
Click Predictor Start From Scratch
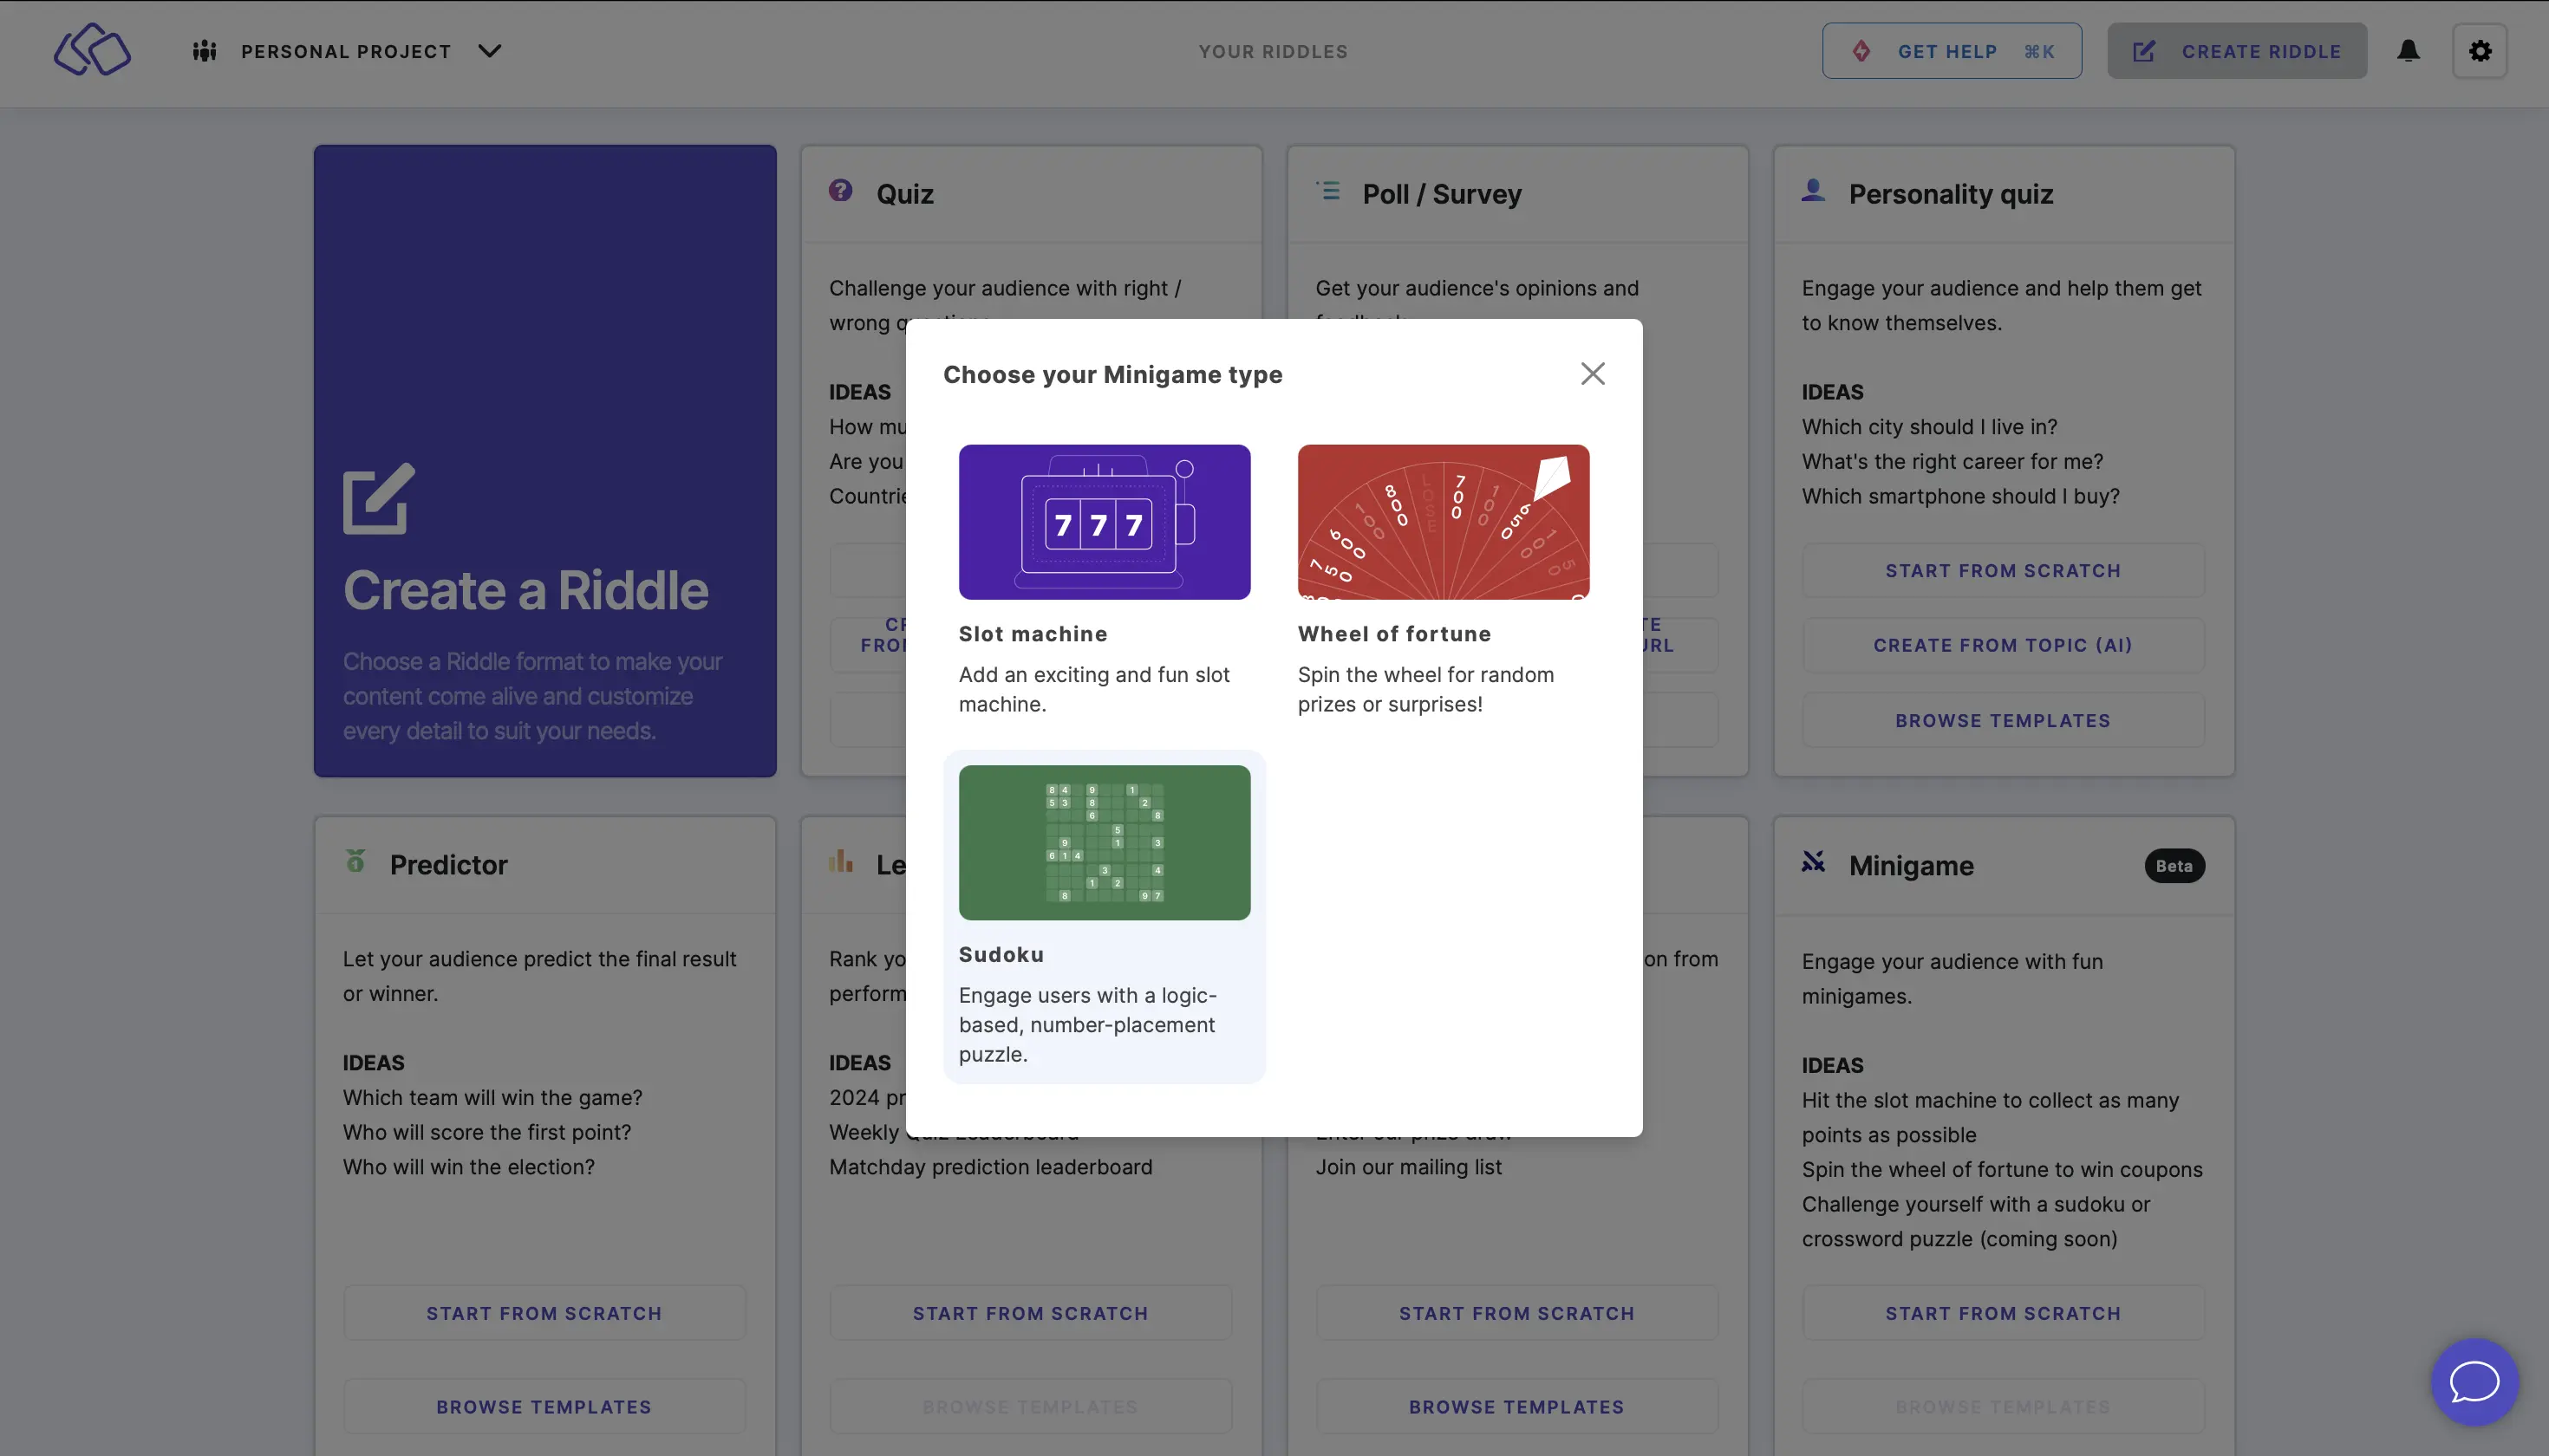[544, 1314]
